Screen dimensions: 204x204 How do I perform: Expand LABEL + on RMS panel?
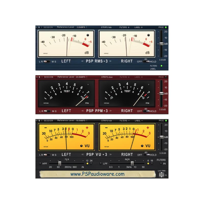click(x=138, y=27)
